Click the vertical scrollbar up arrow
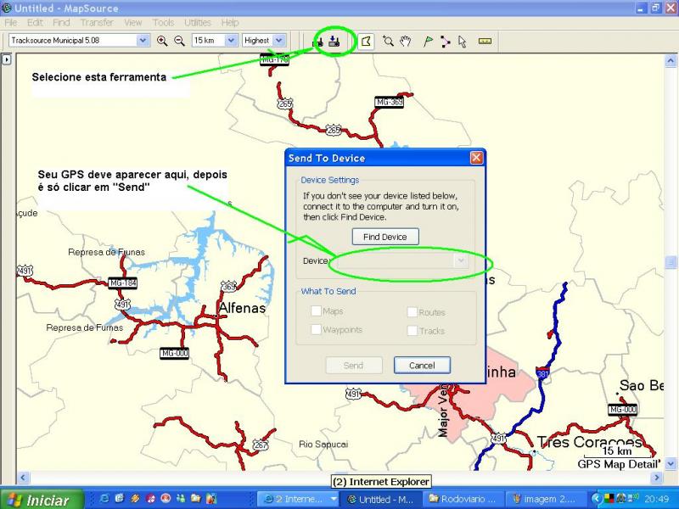Image resolution: width=679 pixels, height=509 pixels. (x=671, y=61)
